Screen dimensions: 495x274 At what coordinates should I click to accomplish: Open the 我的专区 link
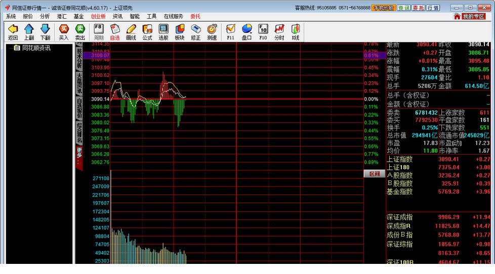tap(473, 16)
